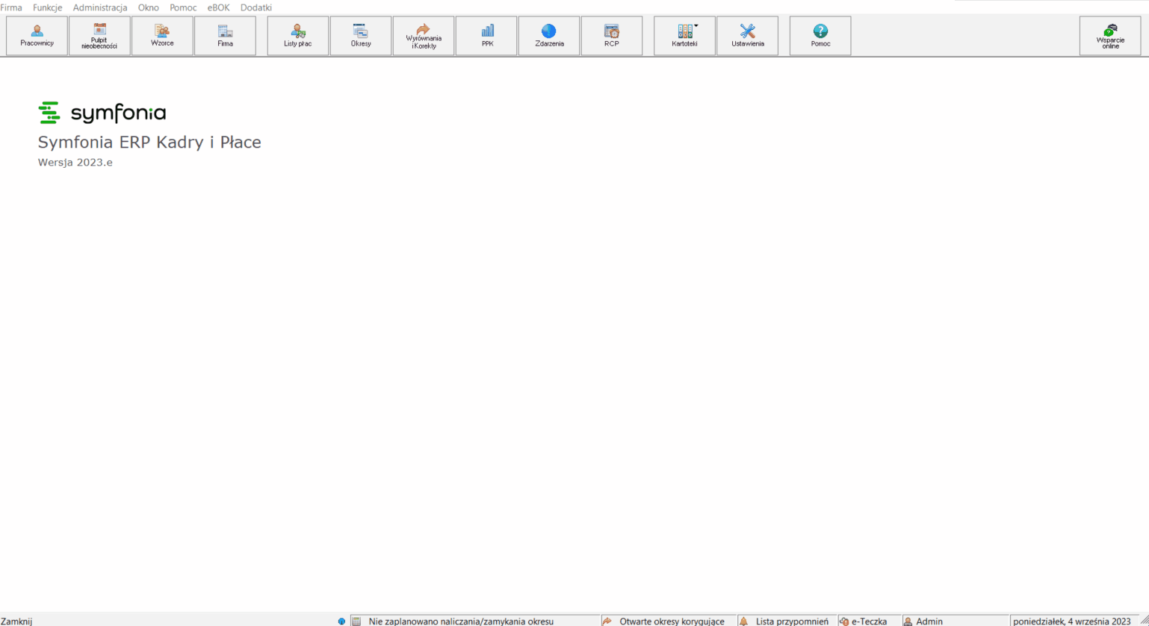The width and height of the screenshot is (1149, 626).
Task: Click 'Symfonia ERP Kadry i Płace' heading
Action: (x=149, y=143)
